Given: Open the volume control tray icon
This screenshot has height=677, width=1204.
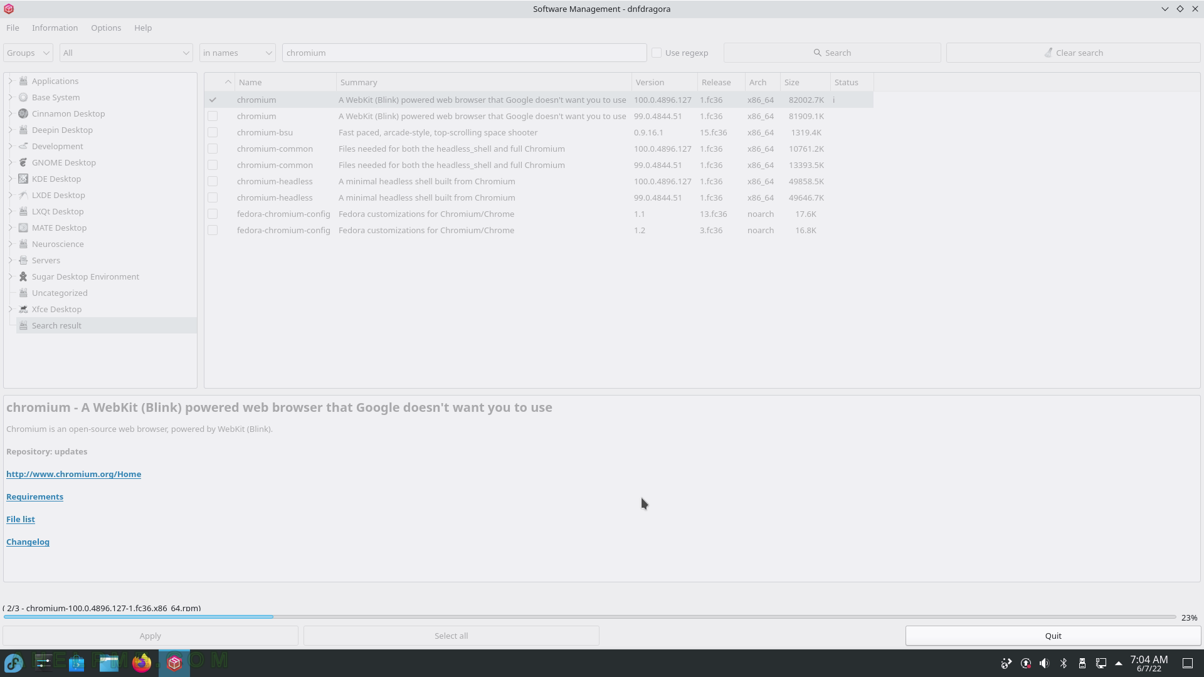Looking at the screenshot, I should [x=1044, y=663].
